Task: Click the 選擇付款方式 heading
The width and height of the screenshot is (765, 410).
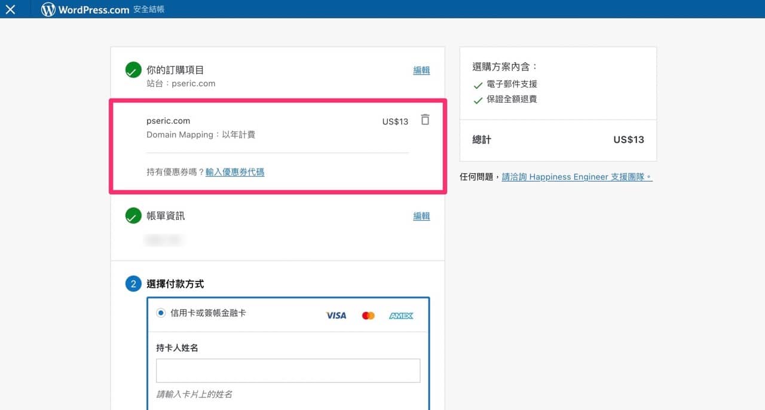Action: [x=175, y=284]
